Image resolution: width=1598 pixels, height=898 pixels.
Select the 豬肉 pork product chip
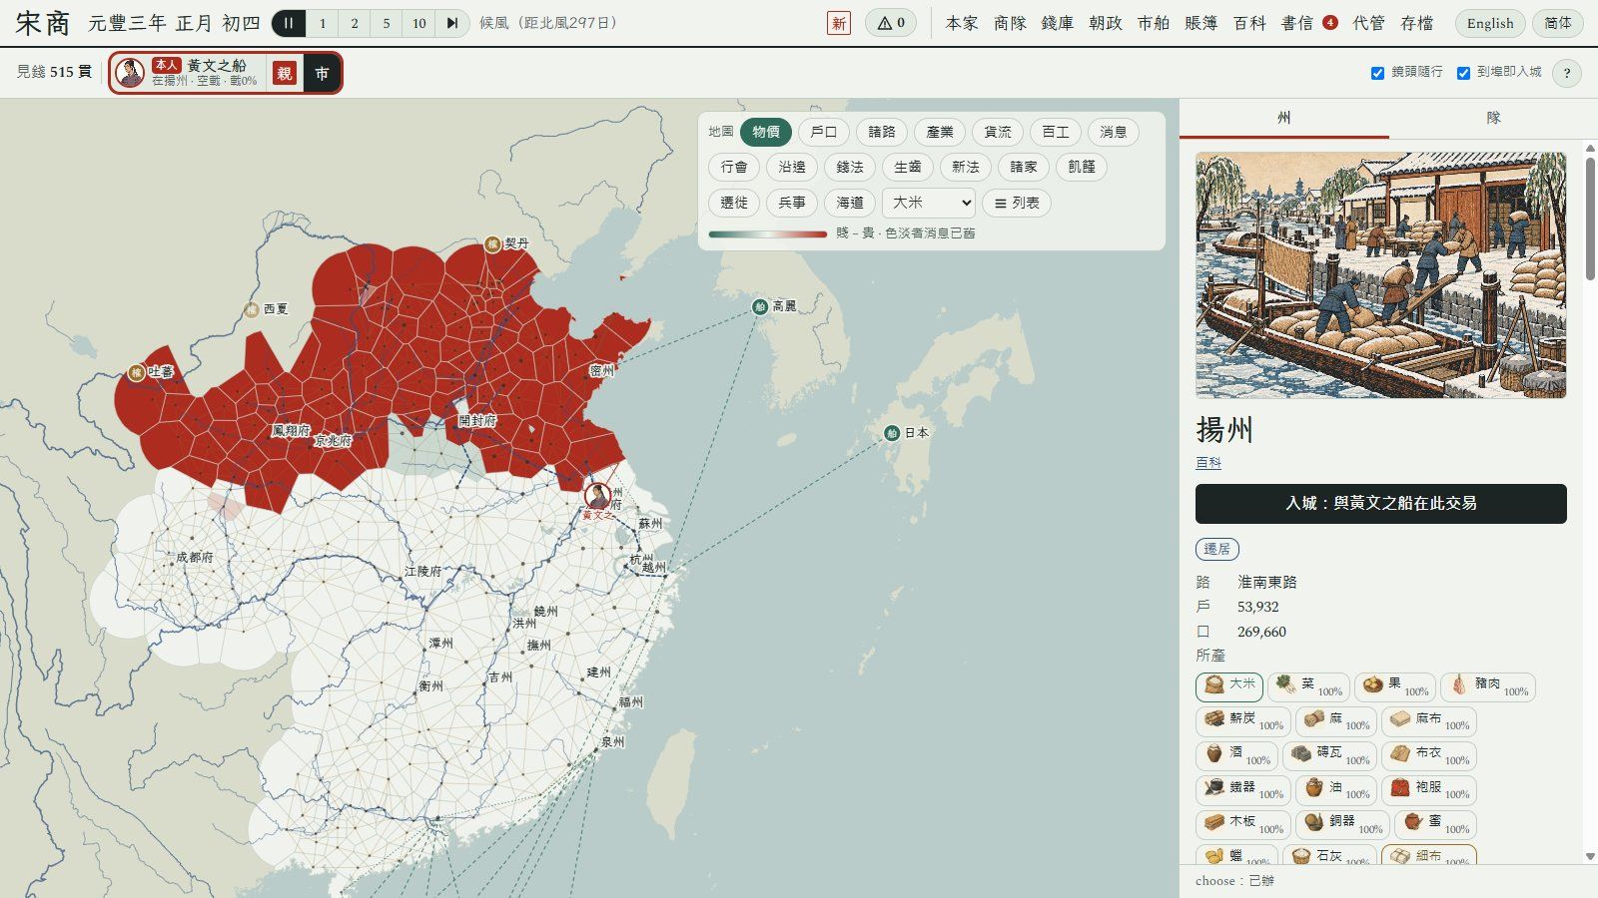1488,686
